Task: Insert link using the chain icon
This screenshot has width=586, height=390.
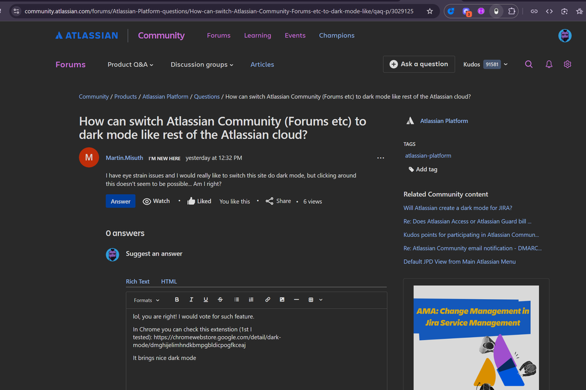Action: pos(267,300)
